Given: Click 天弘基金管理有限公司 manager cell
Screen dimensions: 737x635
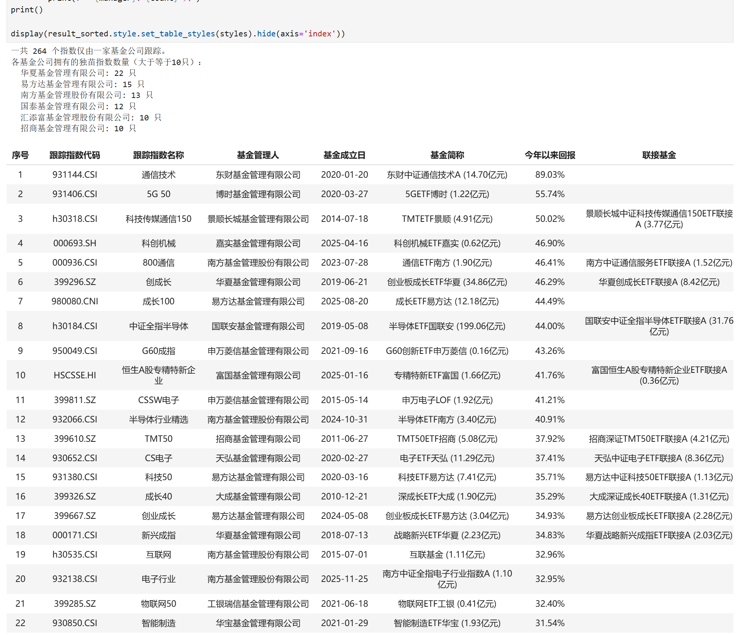Looking at the screenshot, I should (x=258, y=458).
